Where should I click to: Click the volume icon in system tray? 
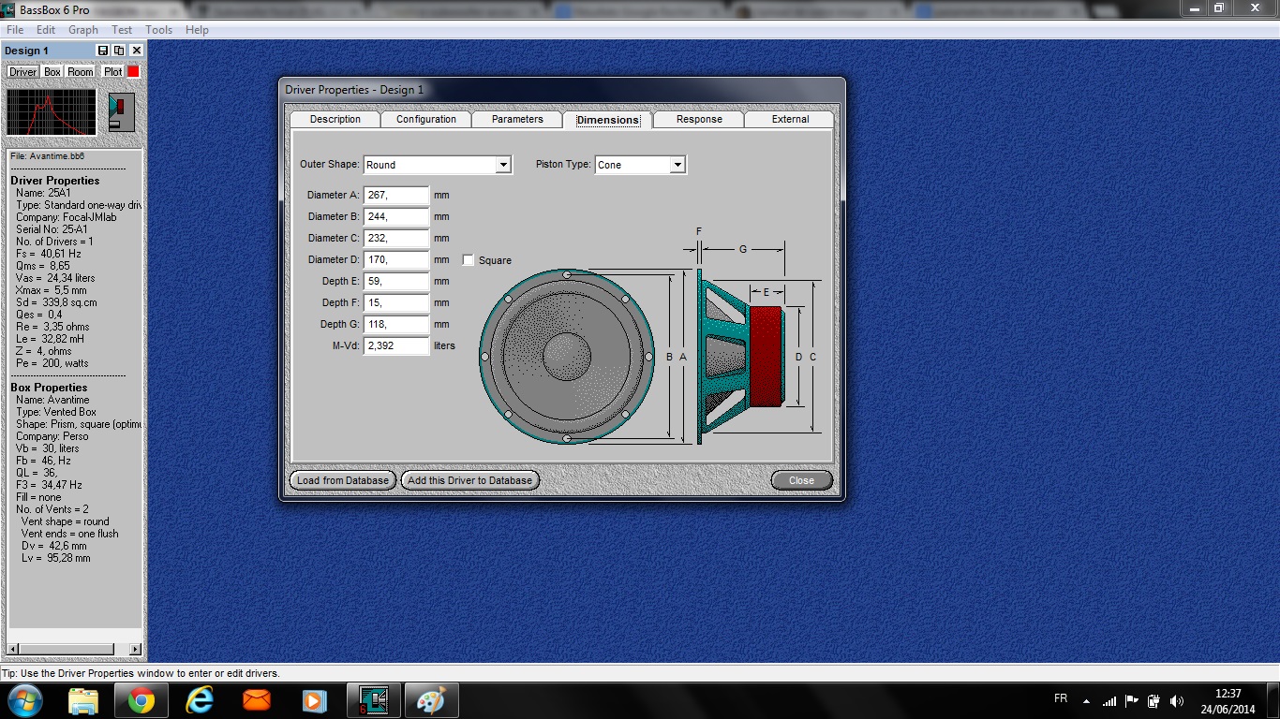point(1177,700)
